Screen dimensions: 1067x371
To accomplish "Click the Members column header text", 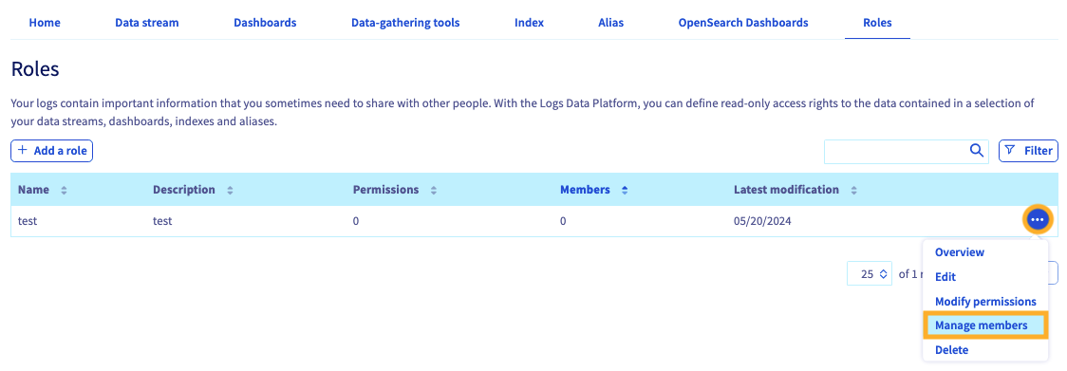I will pos(585,190).
